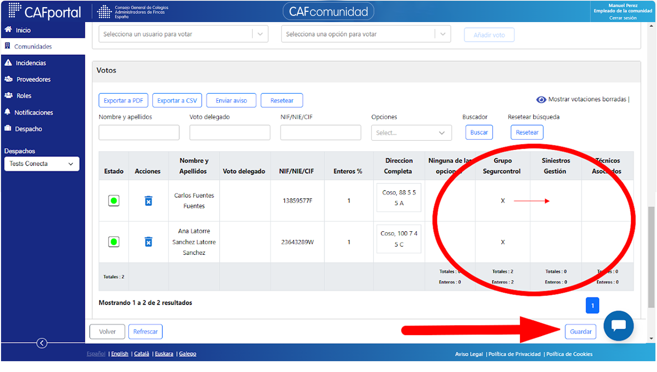This screenshot has width=657, height=372.
Task: Go to Inicio home icon
Action: [8, 30]
